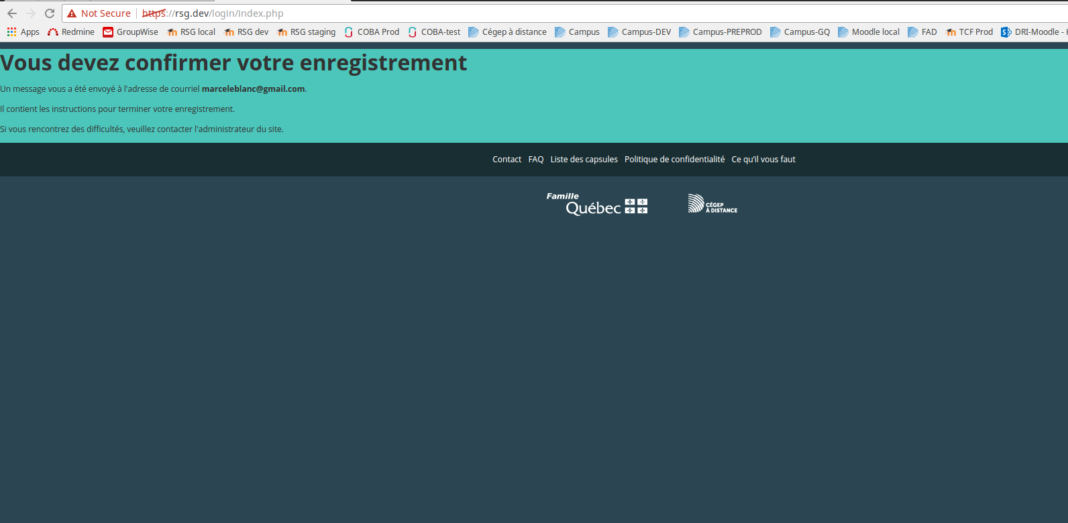Reload the page with refresh icon
Screen dimensions: 1068x523
pos(50,13)
